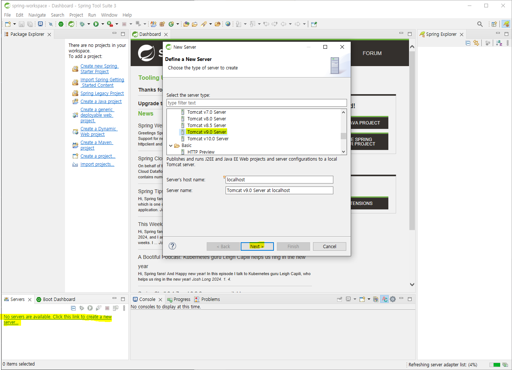Open the Run configurations dropdown arrow
Screen dimensions: 512x370
pyautogui.click(x=103, y=24)
